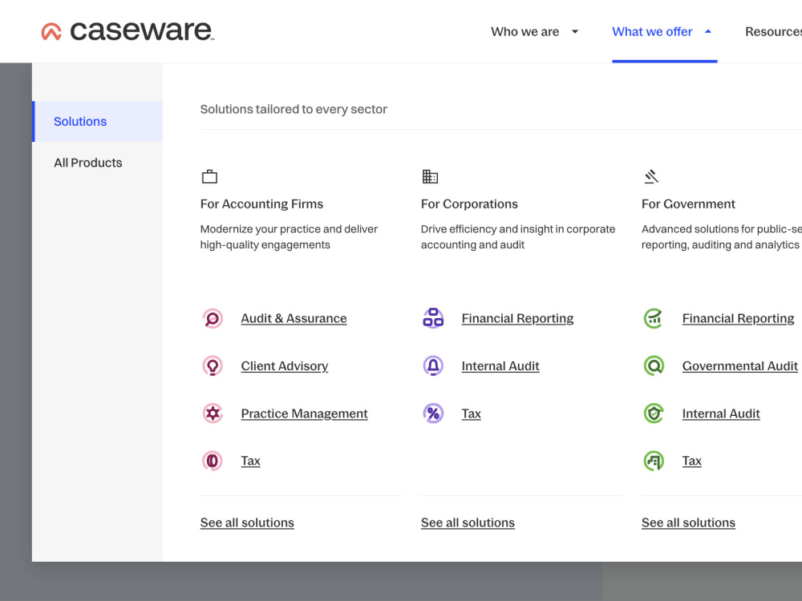Click the Governmental Audit green search icon
Viewport: 802px width, 601px height.
pos(654,366)
